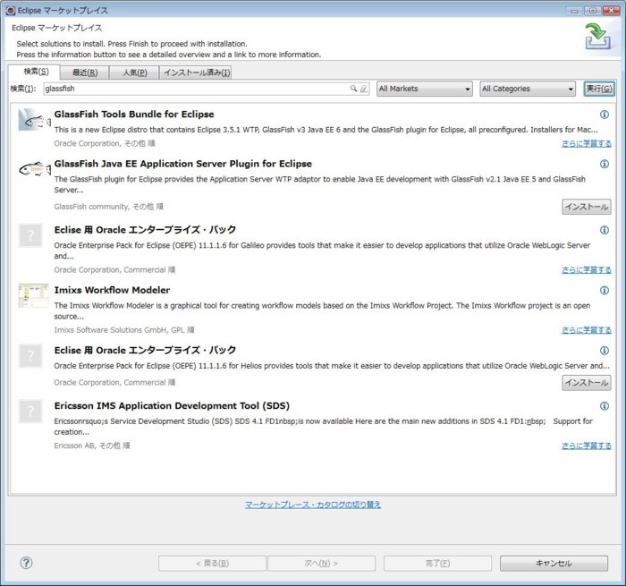The width and height of the screenshot is (626, 586).
Task: Click Oracle pack title above Galileo description
Action: 145,230
